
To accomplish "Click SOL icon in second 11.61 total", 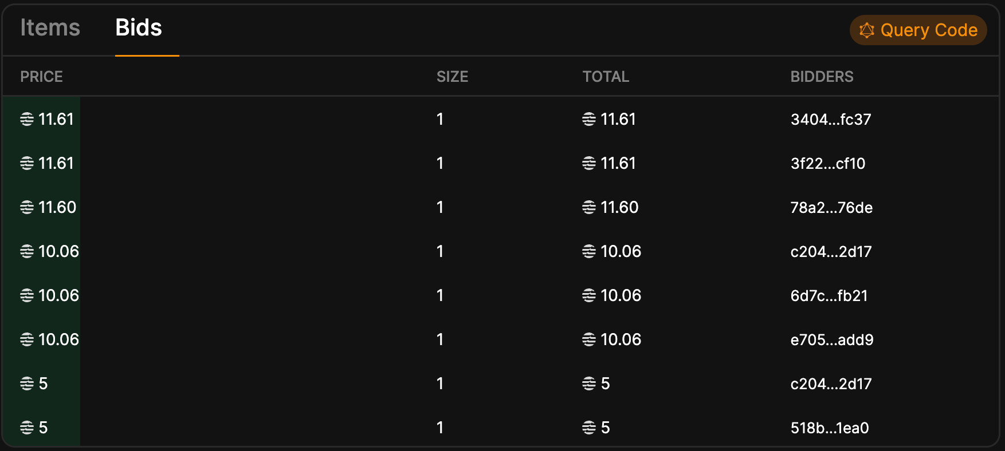I will (589, 163).
